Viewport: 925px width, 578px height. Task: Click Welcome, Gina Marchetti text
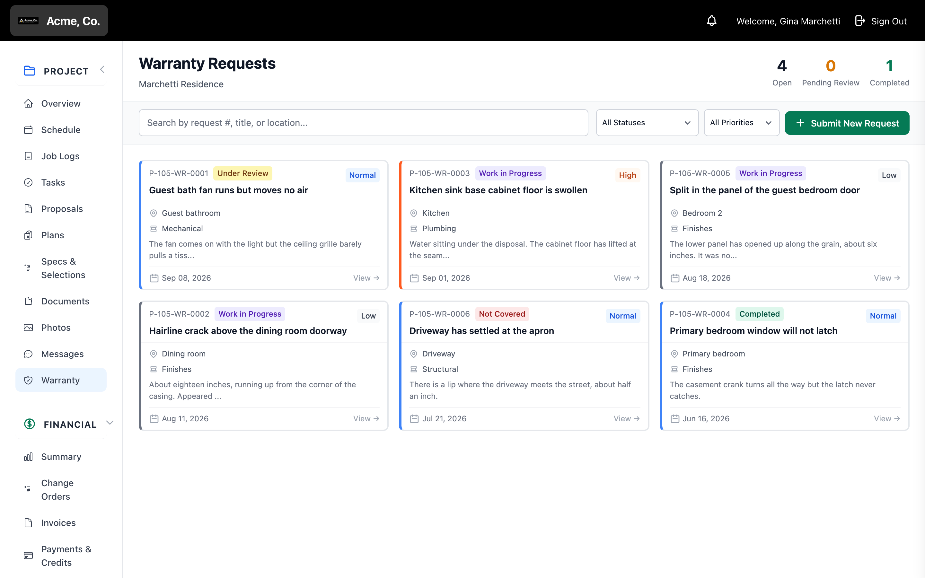pyautogui.click(x=788, y=21)
